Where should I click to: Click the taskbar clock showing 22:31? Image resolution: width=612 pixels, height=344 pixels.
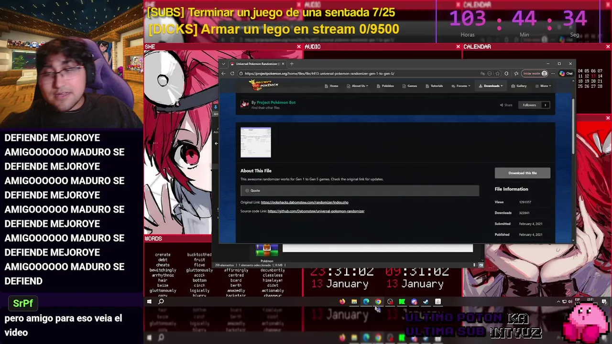click(x=590, y=300)
